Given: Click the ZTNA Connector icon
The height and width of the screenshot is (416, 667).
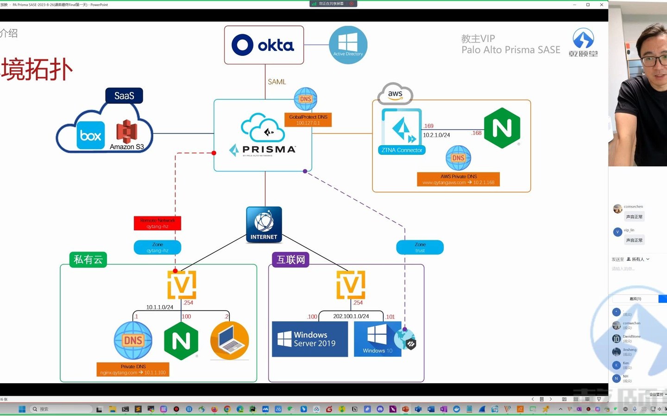Looking at the screenshot, I should tap(402, 127).
